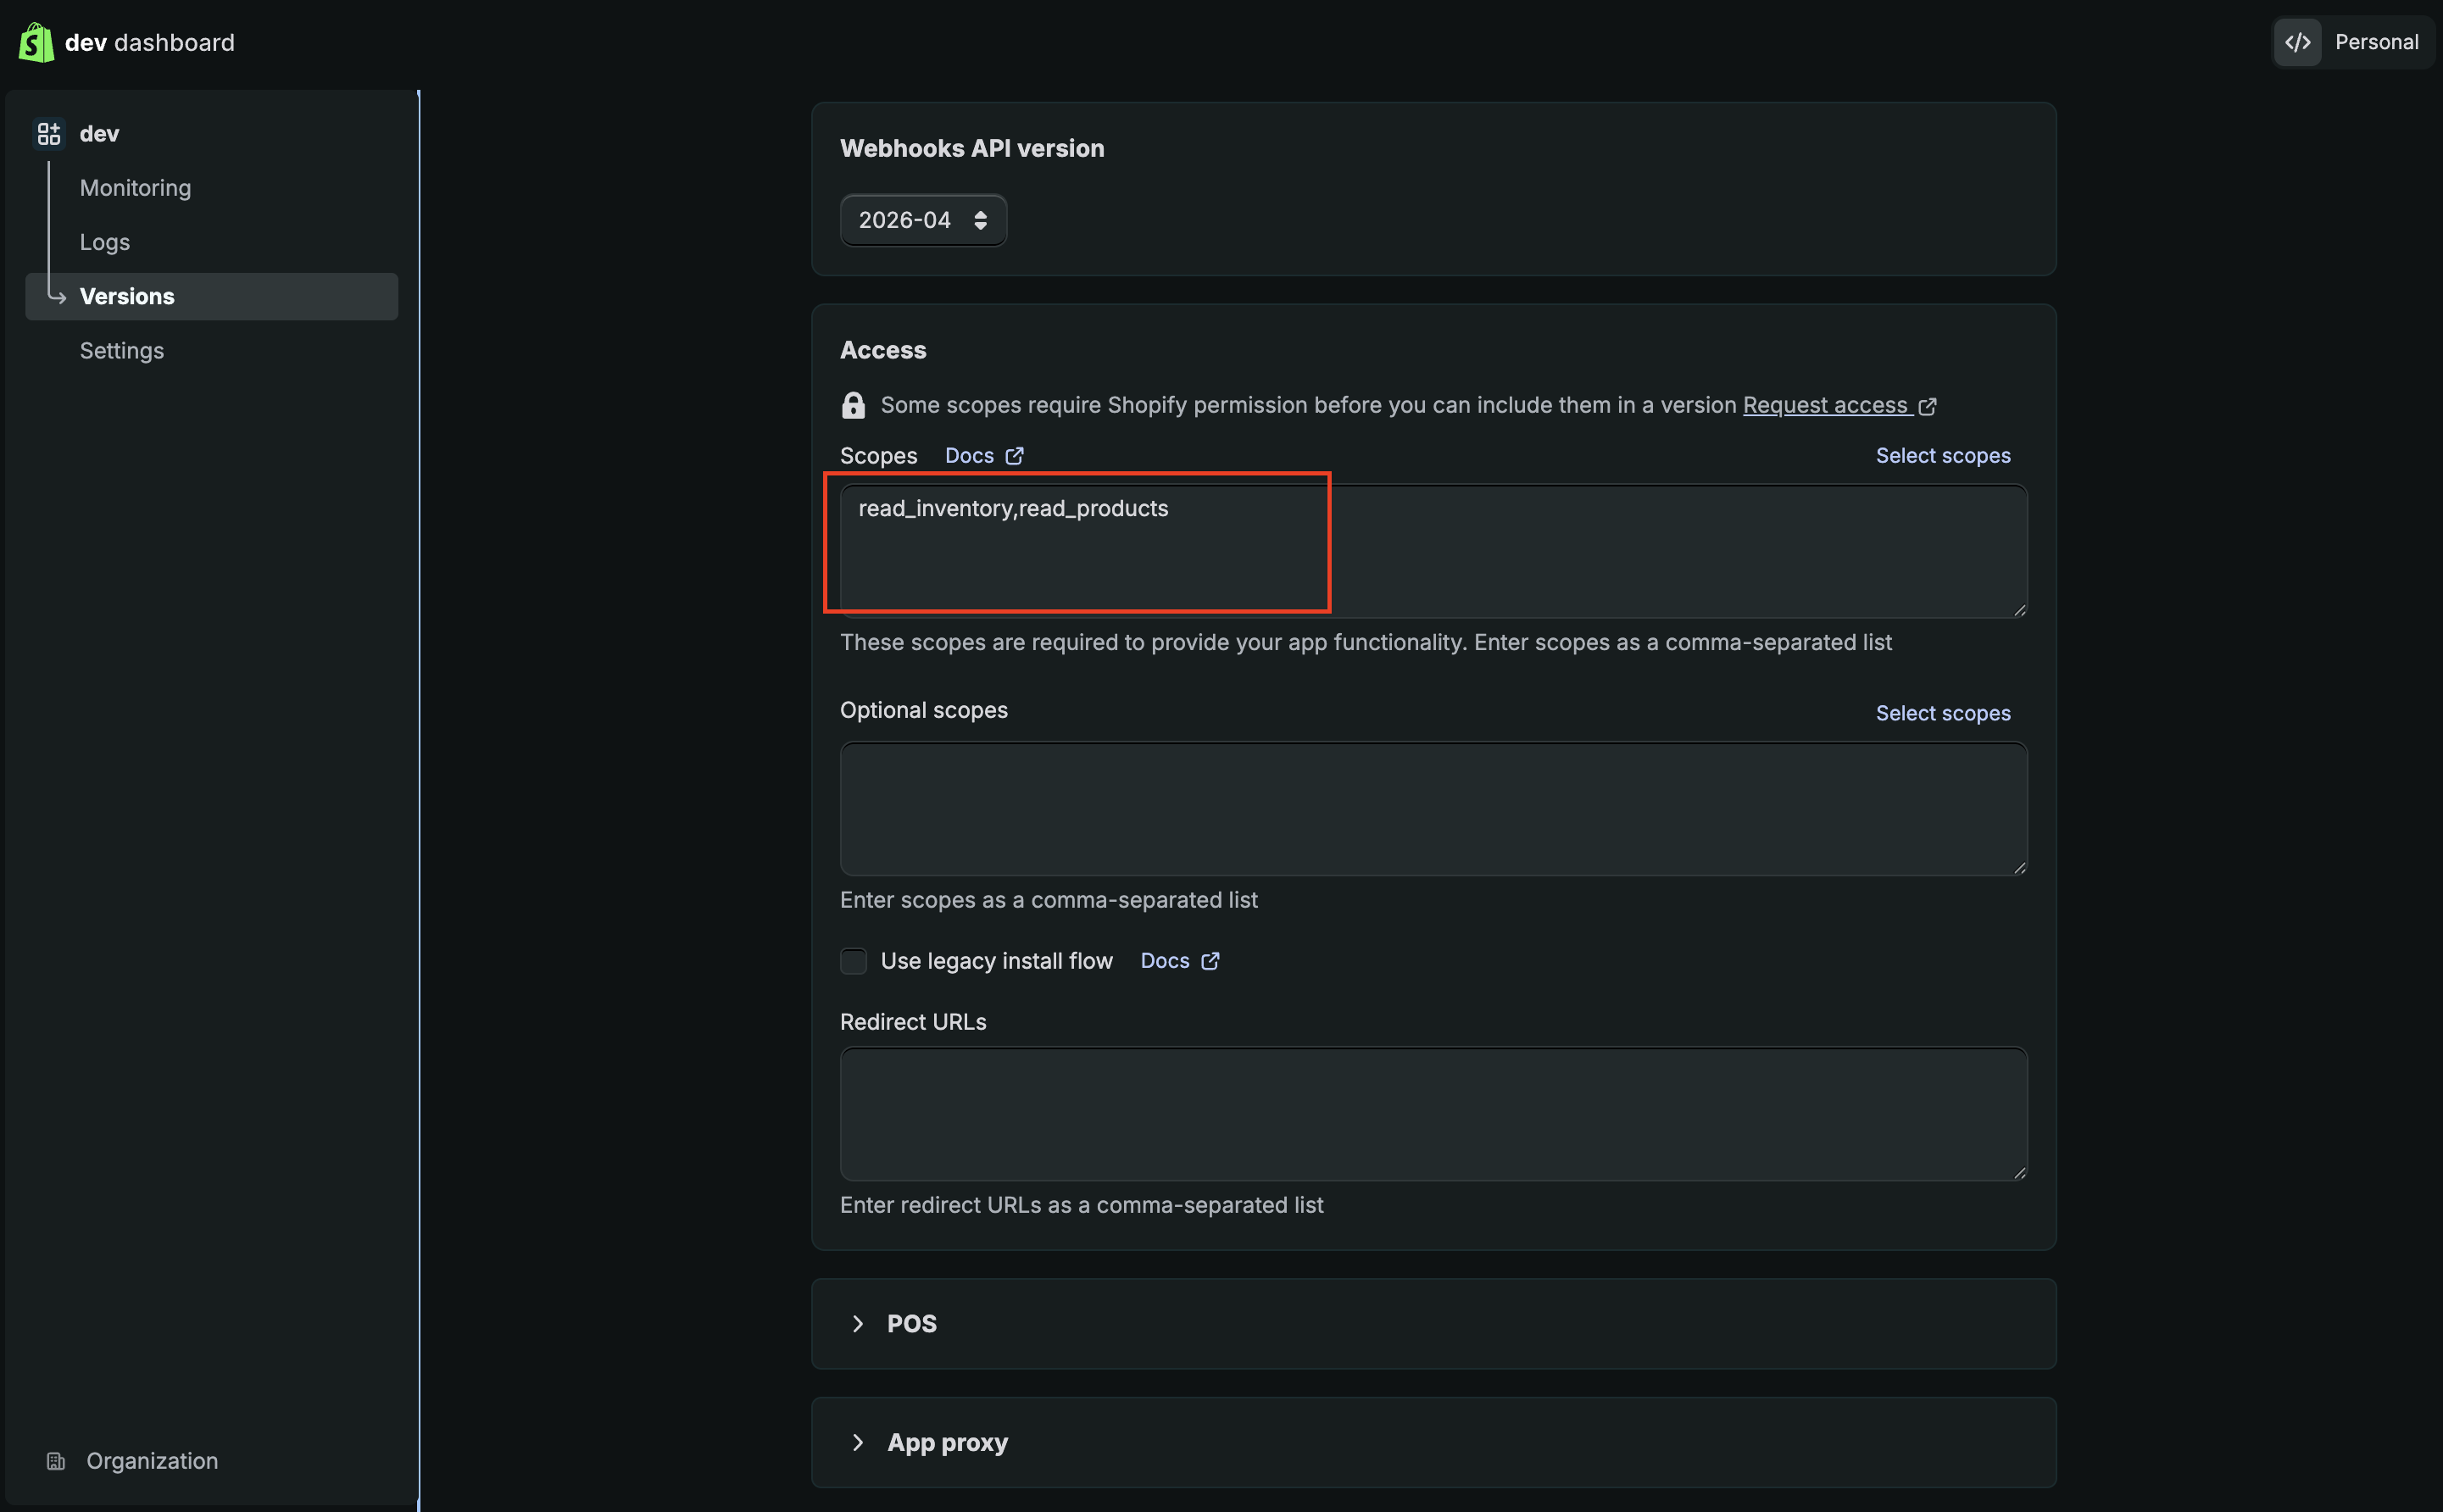Viewport: 2443px width, 1512px height.
Task: Click Select scopes for Optional scopes
Action: click(x=1942, y=713)
